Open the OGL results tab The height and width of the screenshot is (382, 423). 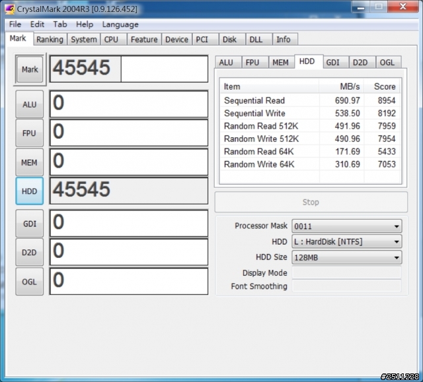pos(387,63)
